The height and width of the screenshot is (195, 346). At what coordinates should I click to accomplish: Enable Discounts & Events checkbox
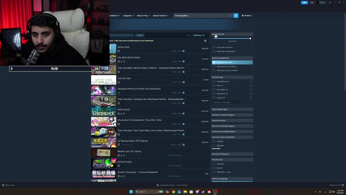pyautogui.click(x=214, y=47)
